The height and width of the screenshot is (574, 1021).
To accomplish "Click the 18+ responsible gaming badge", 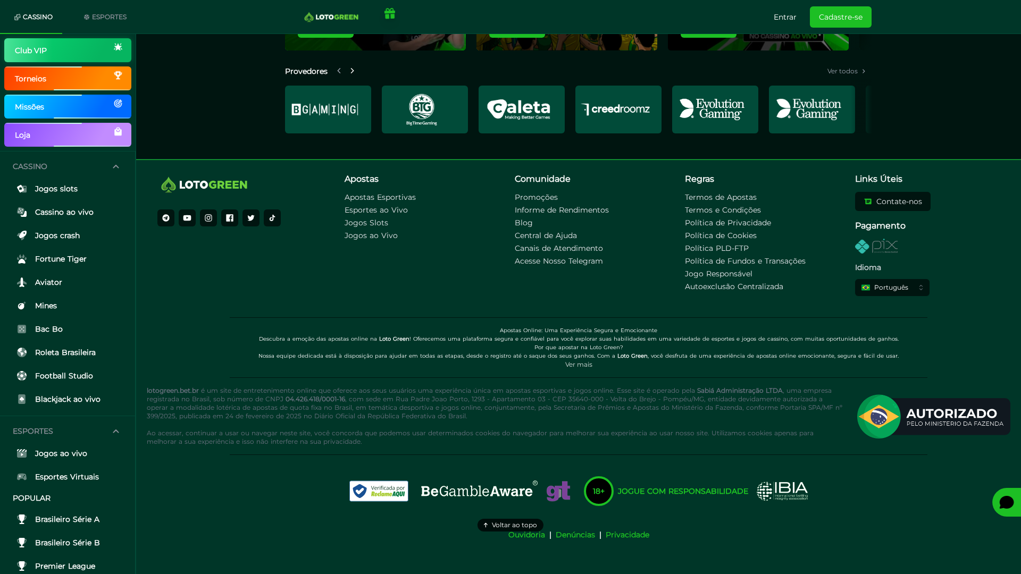I will click(599, 491).
